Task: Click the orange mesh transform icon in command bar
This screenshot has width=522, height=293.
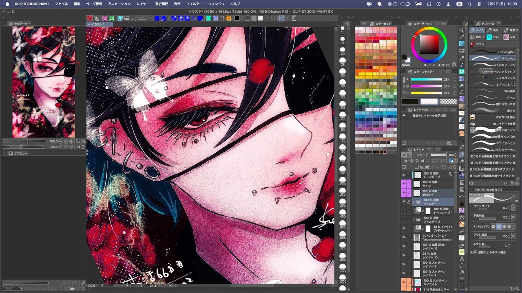Action: (x=228, y=18)
